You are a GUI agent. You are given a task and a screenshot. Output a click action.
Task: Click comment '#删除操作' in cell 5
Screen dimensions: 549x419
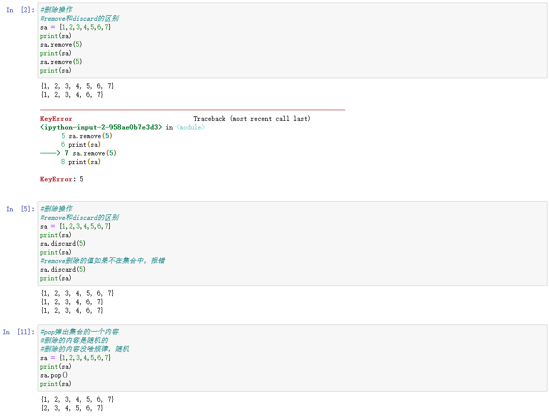click(x=56, y=208)
